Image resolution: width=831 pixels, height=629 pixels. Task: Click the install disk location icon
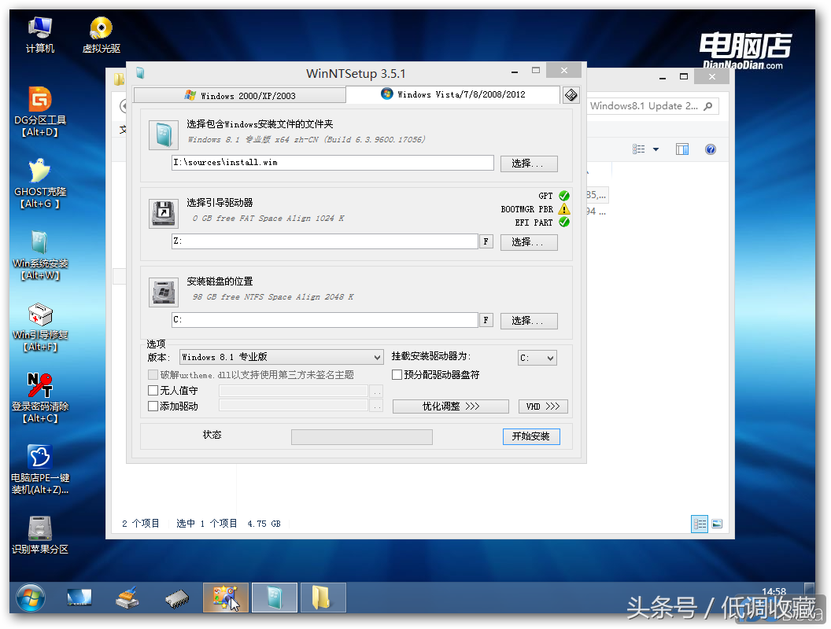[x=163, y=292]
